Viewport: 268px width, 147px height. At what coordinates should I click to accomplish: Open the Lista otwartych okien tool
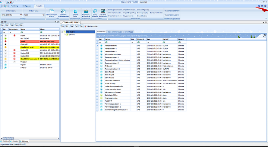click(x=51, y=13)
